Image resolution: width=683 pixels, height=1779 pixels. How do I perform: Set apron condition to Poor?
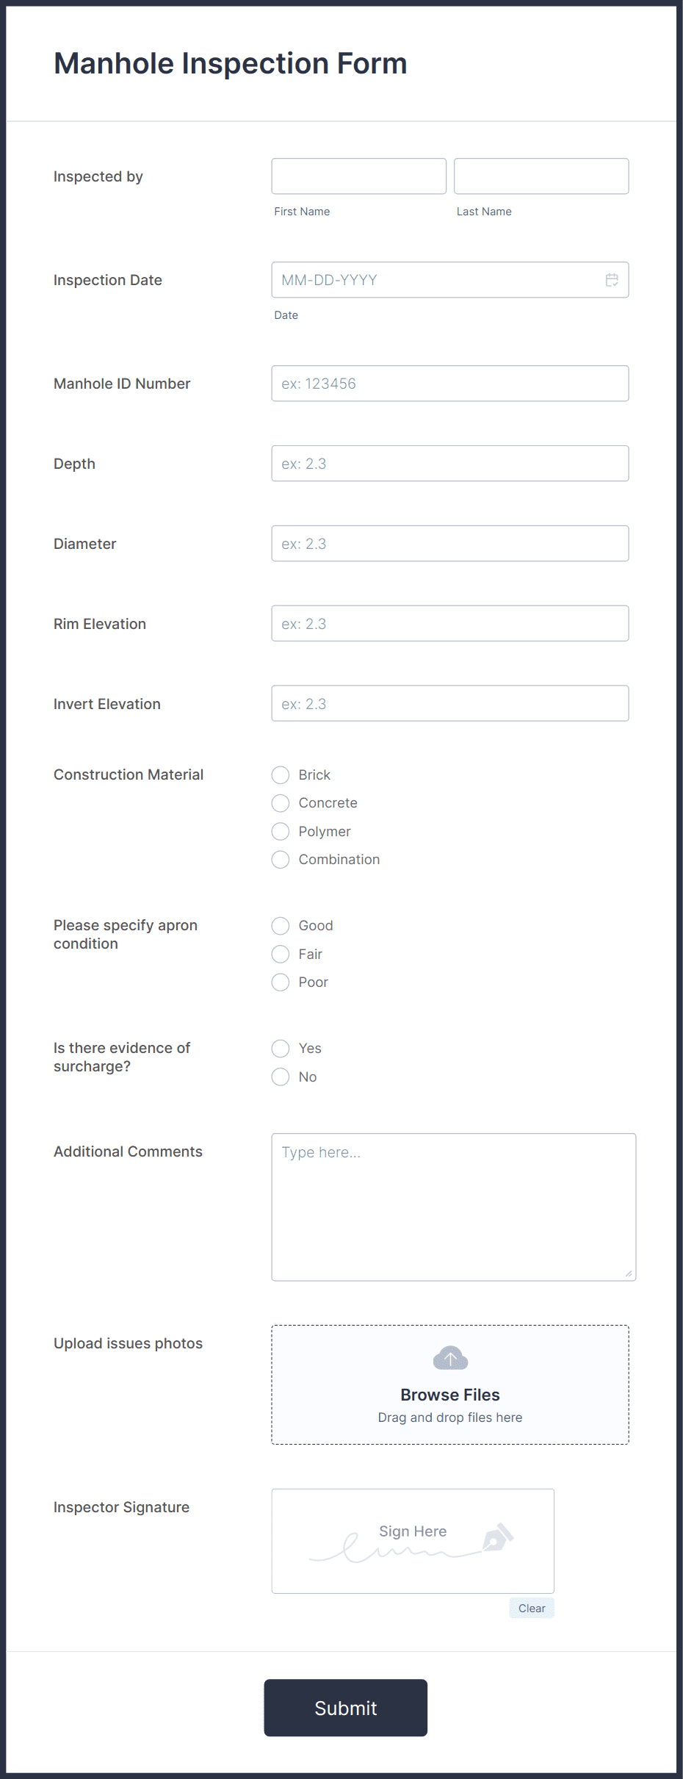point(280,982)
